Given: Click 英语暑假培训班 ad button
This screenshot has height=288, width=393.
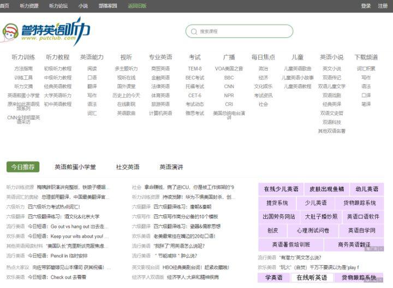Looking at the screenshot, I should point(291,244).
